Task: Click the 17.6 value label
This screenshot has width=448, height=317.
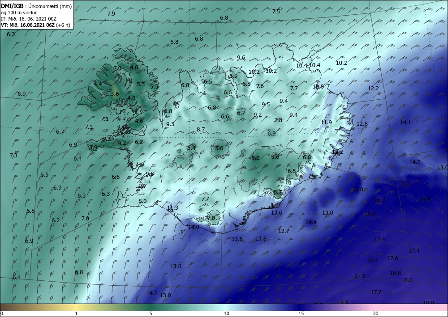Action: point(392,258)
